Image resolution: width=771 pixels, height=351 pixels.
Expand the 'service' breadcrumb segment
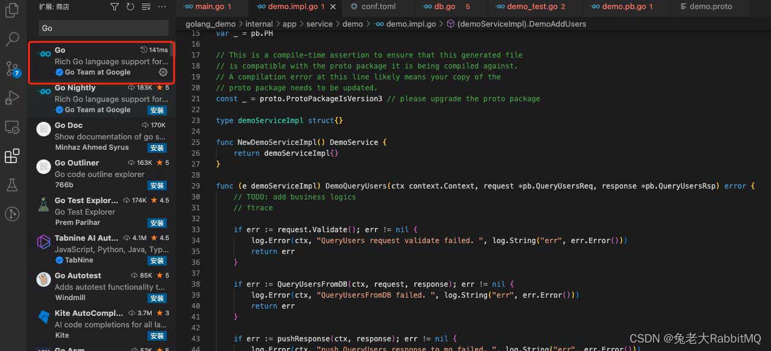319,24
